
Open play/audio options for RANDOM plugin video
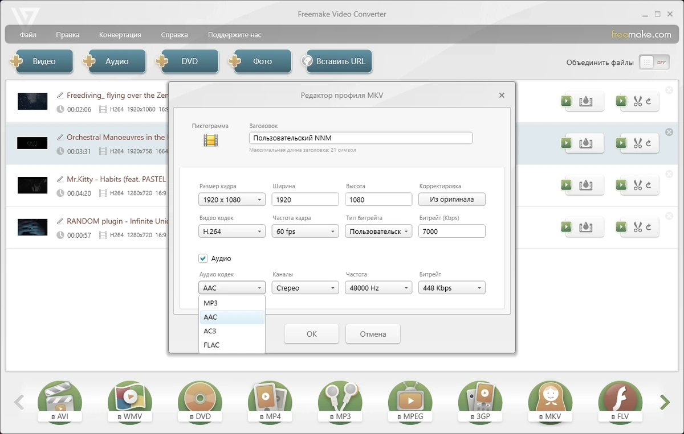tap(581, 227)
